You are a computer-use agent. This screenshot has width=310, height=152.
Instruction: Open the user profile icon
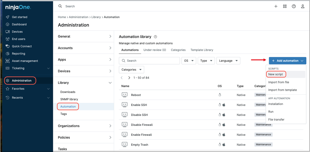pos(303,6)
